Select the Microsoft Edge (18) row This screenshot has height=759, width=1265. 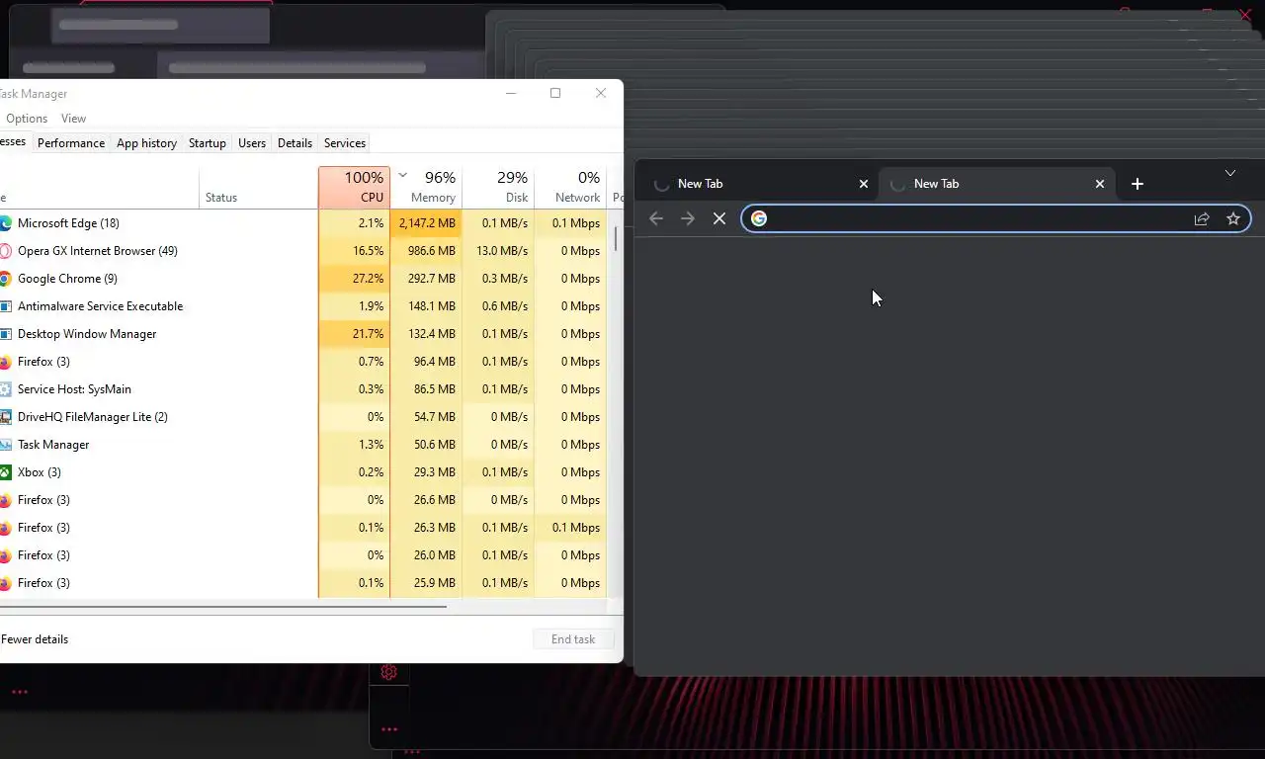pyautogui.click(x=302, y=223)
